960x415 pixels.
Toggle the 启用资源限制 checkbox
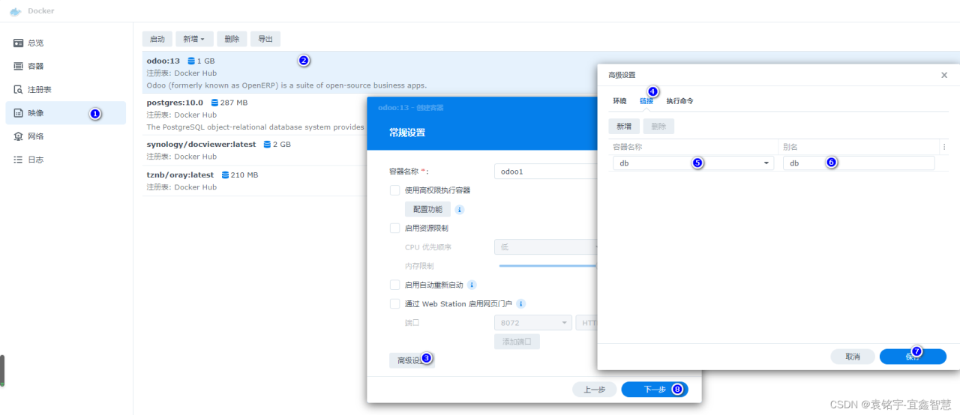click(x=394, y=228)
